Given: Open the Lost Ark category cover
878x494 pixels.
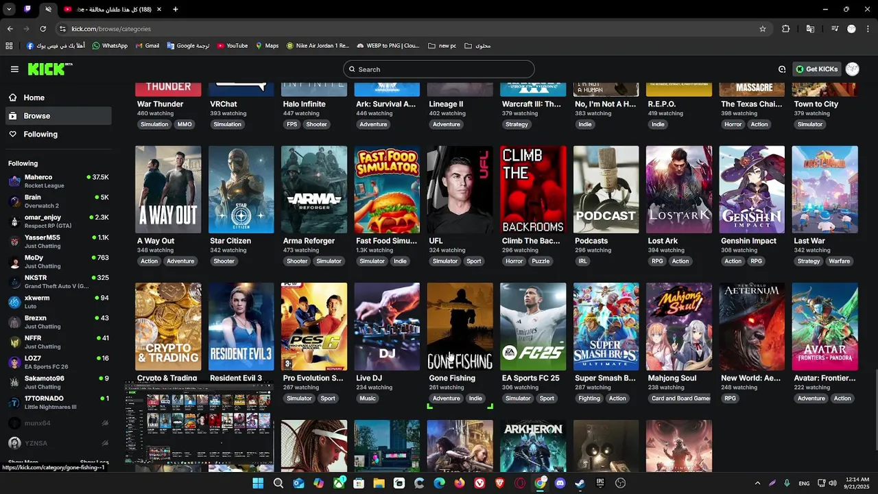Looking at the screenshot, I should pos(679,189).
